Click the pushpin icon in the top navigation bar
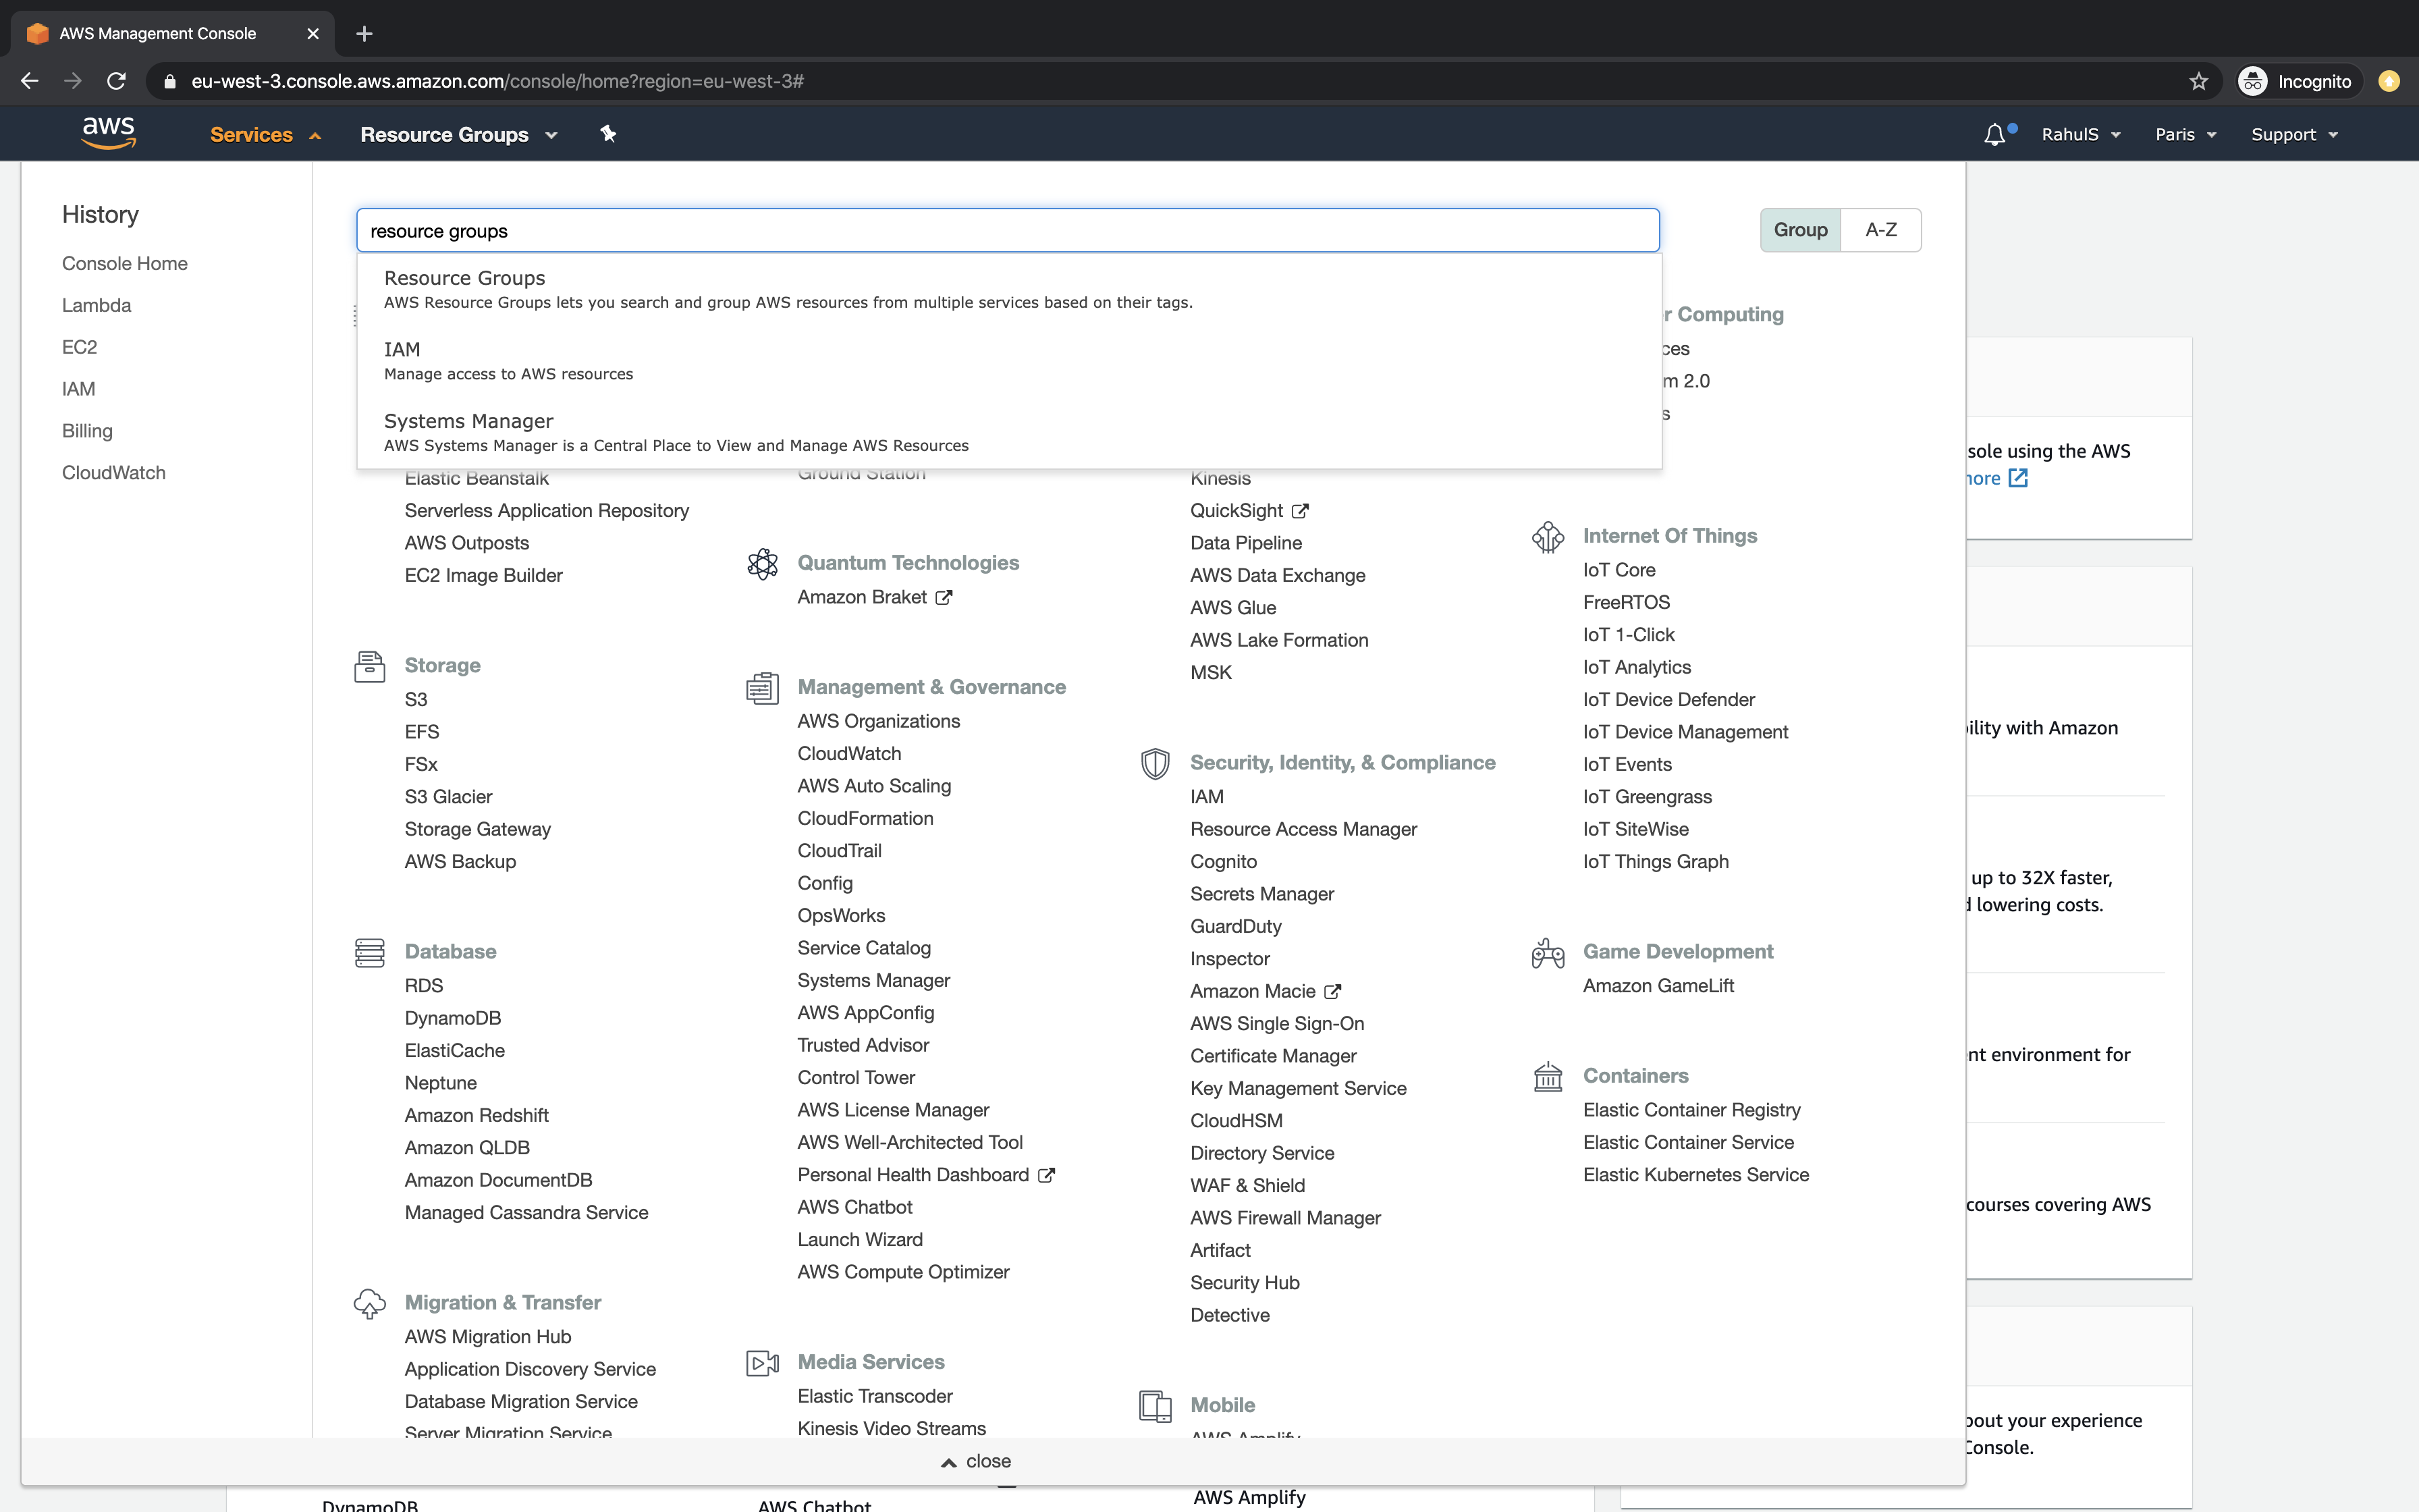This screenshot has width=2419, height=1512. coord(607,133)
